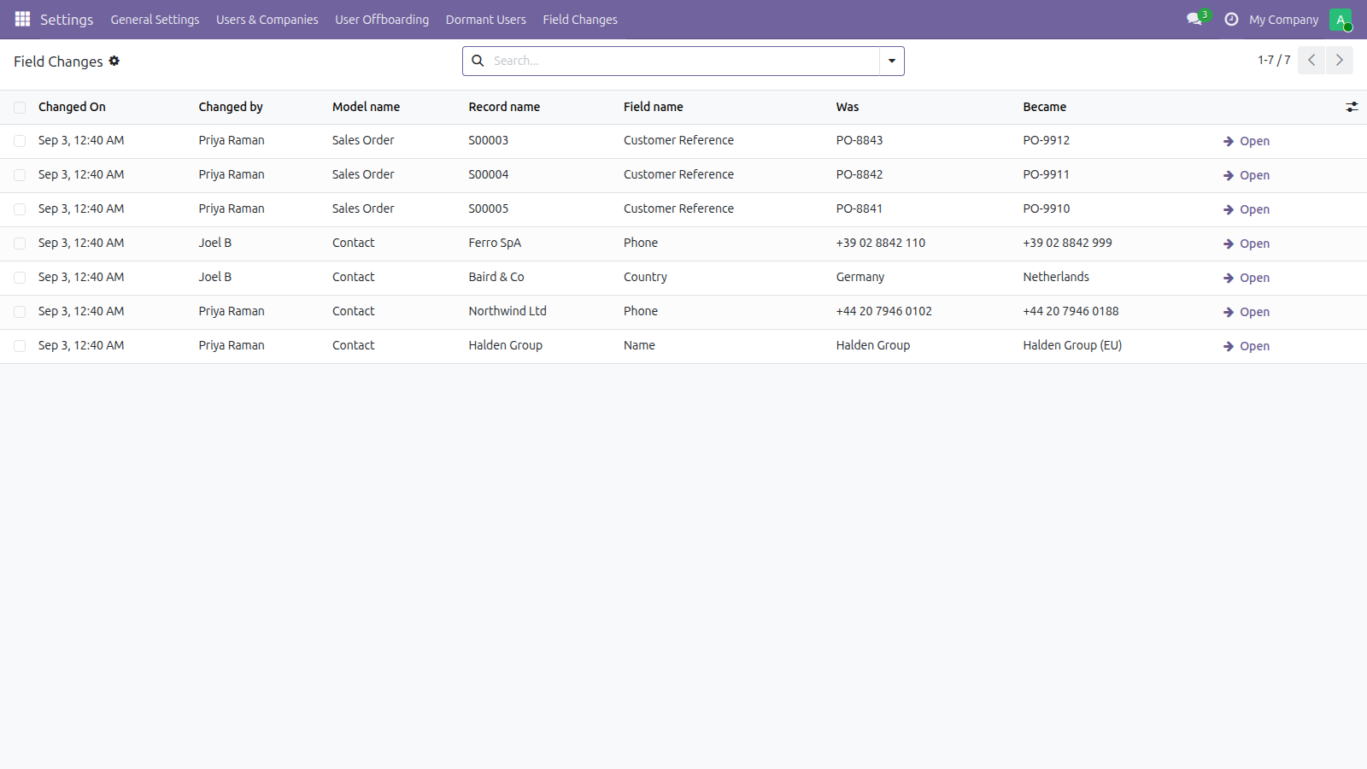Click the Country field name cell
1367x769 pixels.
(645, 277)
